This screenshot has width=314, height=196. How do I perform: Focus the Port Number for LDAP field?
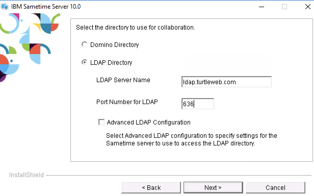(x=198, y=104)
